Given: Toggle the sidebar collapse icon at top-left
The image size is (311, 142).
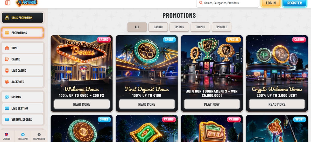Looking at the screenshot, I should (8, 3).
